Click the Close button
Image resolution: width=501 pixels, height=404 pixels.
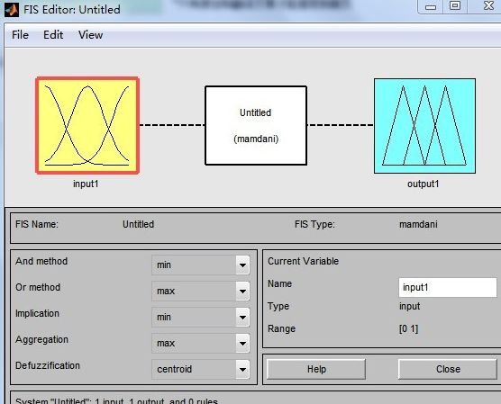coord(448,369)
